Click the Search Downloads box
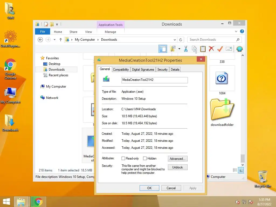This screenshot has height=207, width=276. [x=215, y=40]
